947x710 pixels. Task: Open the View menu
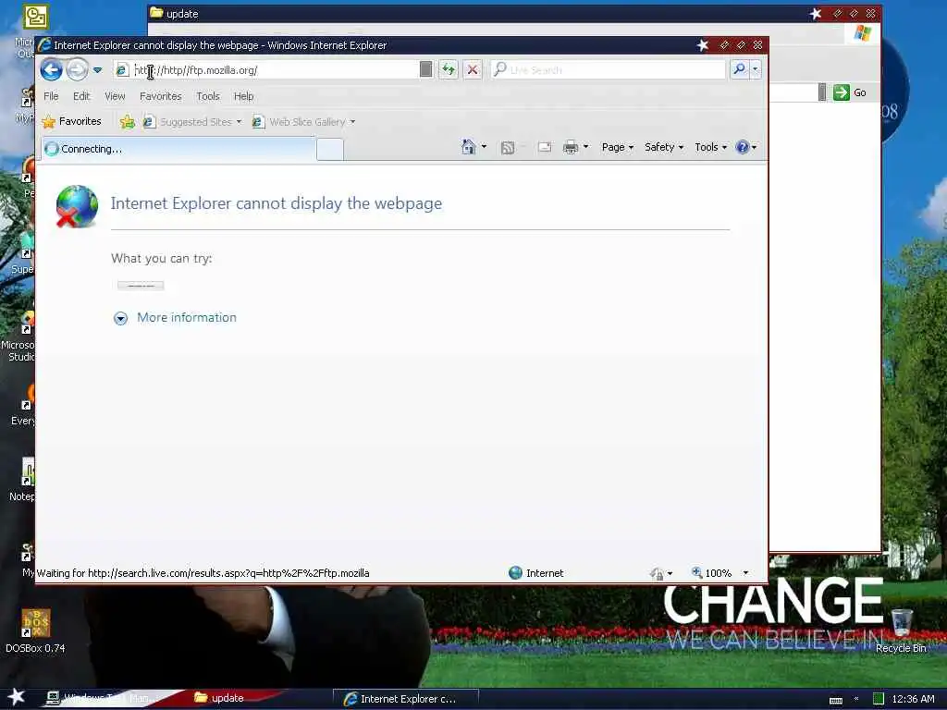click(115, 96)
